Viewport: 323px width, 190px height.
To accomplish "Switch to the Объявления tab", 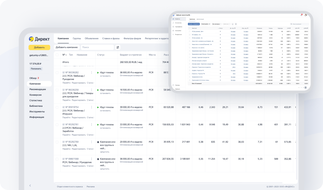I will [91, 38].
